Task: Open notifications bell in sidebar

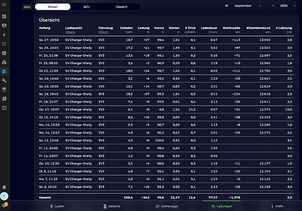Action: coord(4,187)
